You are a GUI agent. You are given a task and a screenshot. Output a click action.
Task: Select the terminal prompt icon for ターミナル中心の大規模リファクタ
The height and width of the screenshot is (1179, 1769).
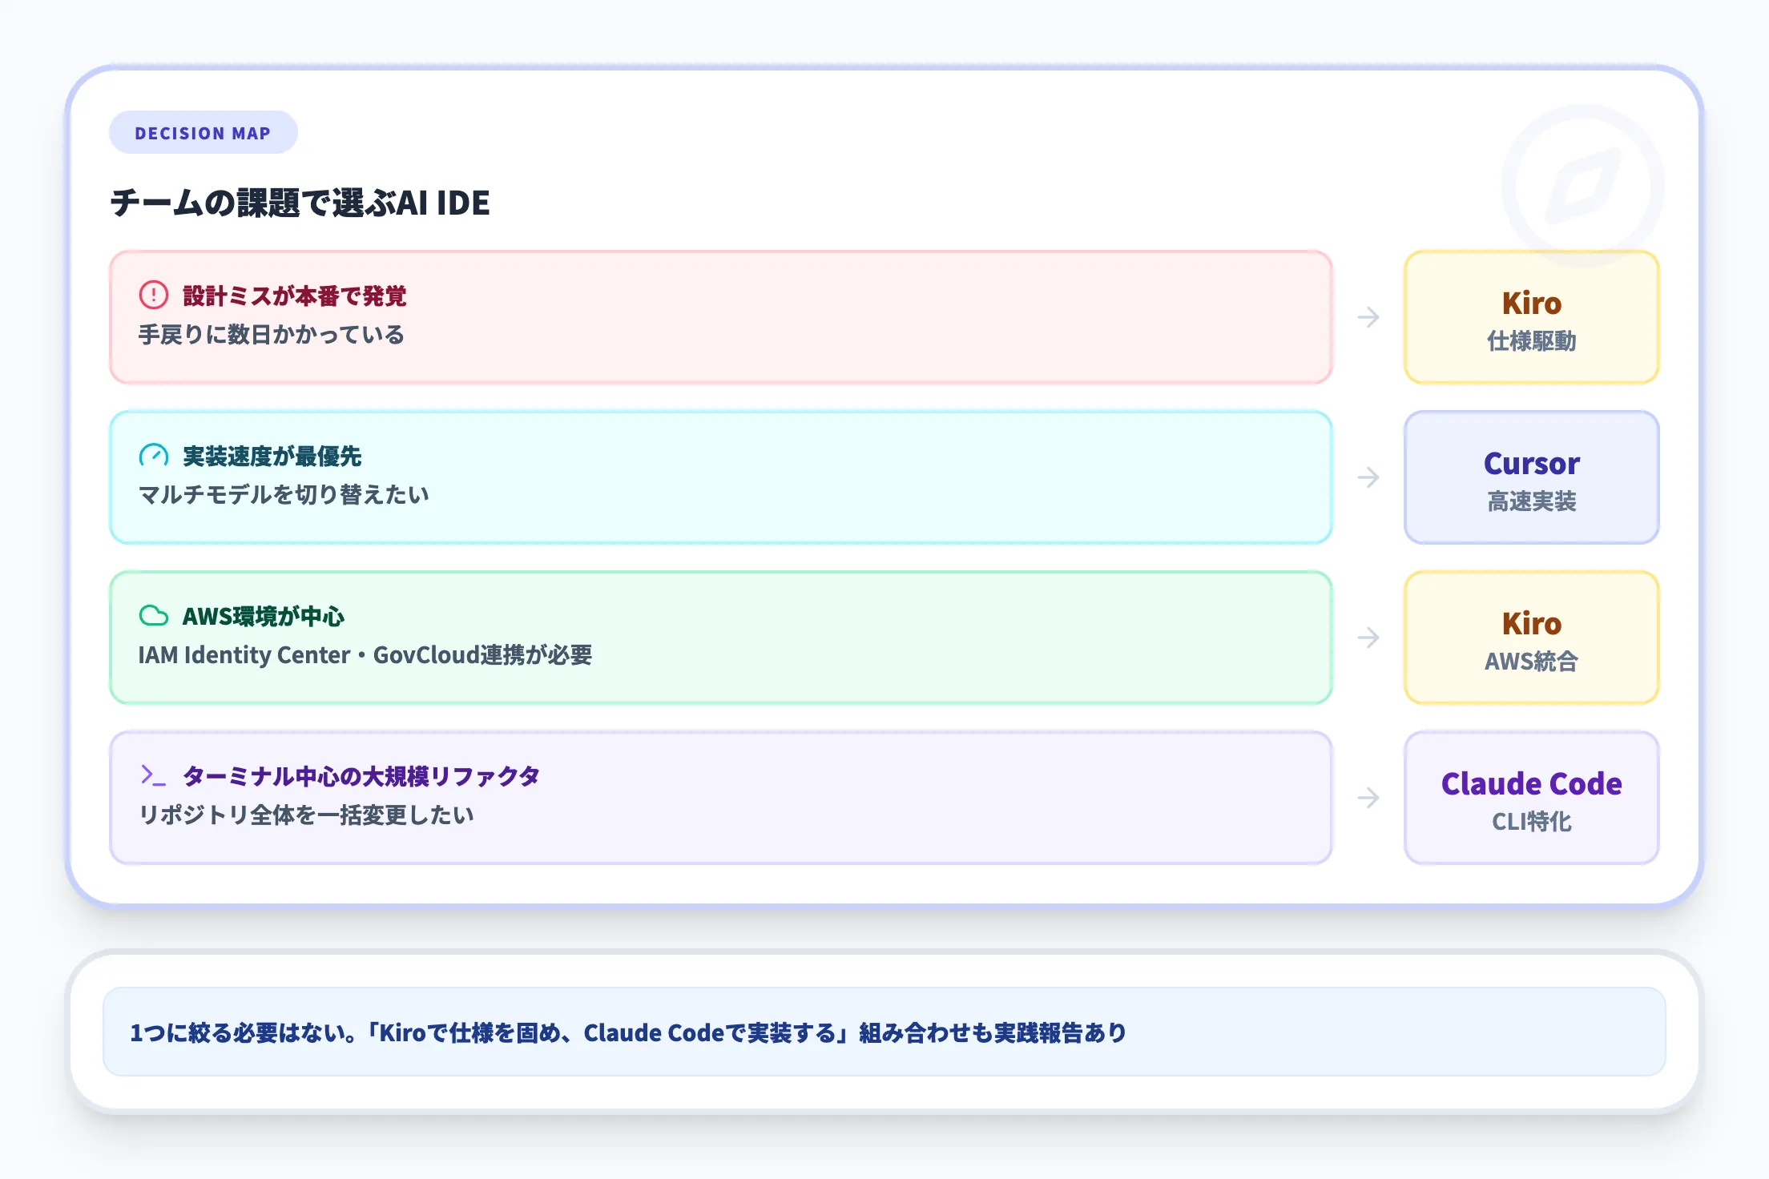tap(153, 775)
